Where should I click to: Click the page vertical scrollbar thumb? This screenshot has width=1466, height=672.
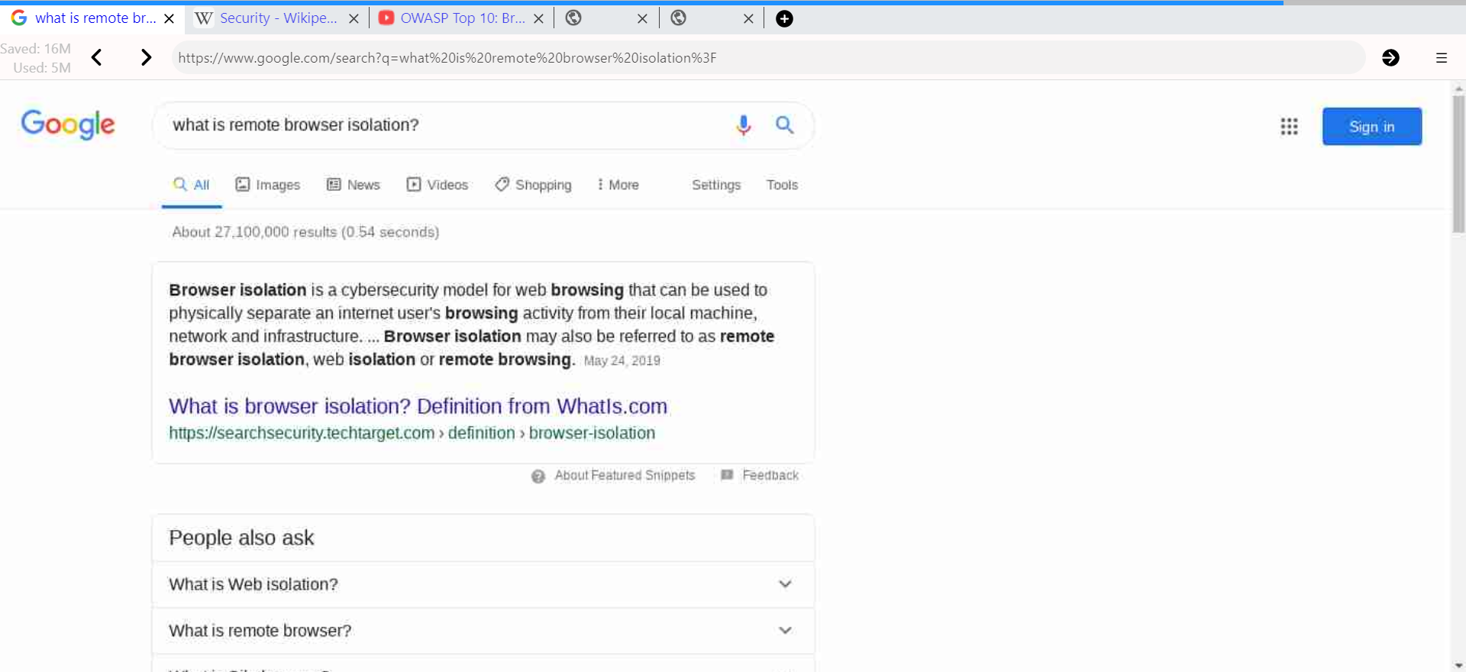click(x=1458, y=163)
